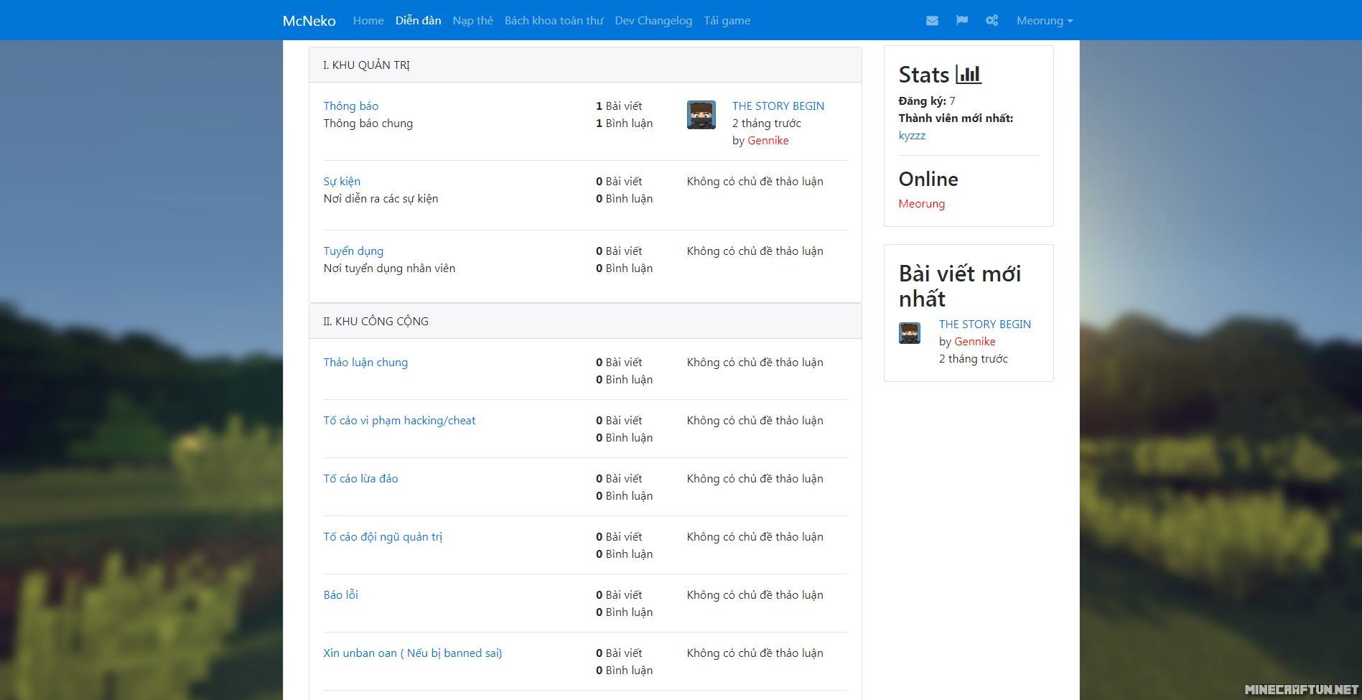Open the Nạp thẻ menu item
This screenshot has width=1362, height=700.
click(x=472, y=21)
